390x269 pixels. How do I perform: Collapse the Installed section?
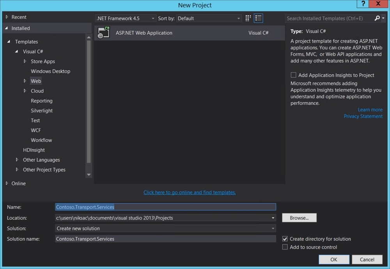[x=7, y=28]
